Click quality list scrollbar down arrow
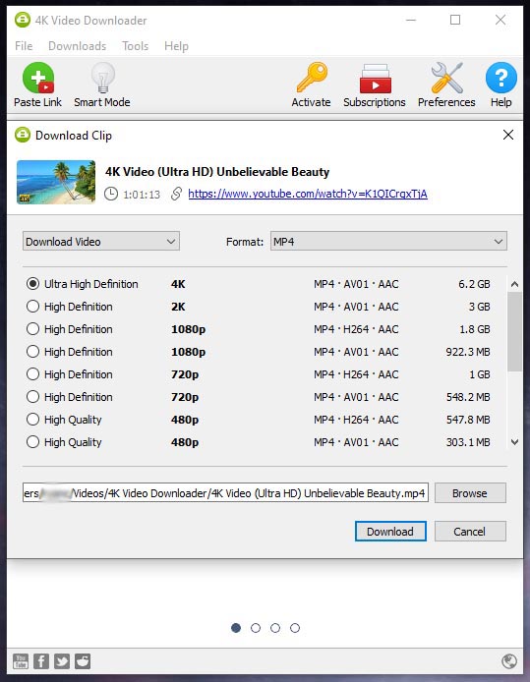Viewport: 530px width, 682px height. tap(515, 442)
